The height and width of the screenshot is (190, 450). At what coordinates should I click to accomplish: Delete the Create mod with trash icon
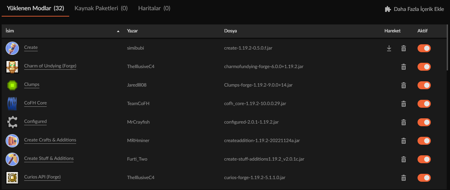[x=404, y=48]
